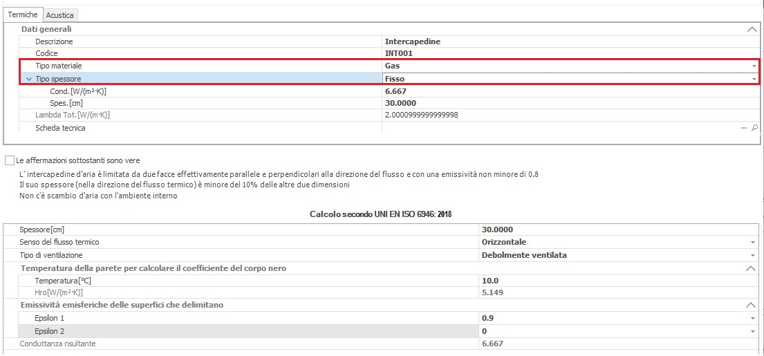Screen dimensions: 764x356
Task: Collapse the Temperatura della parete section
Action: (751, 268)
